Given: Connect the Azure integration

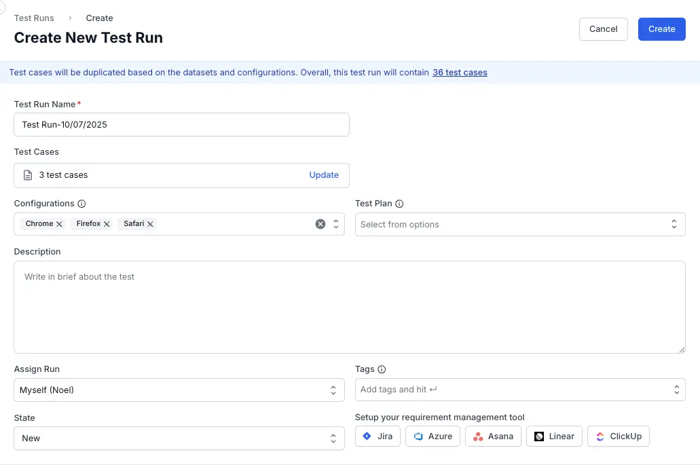Looking at the screenshot, I should [432, 436].
